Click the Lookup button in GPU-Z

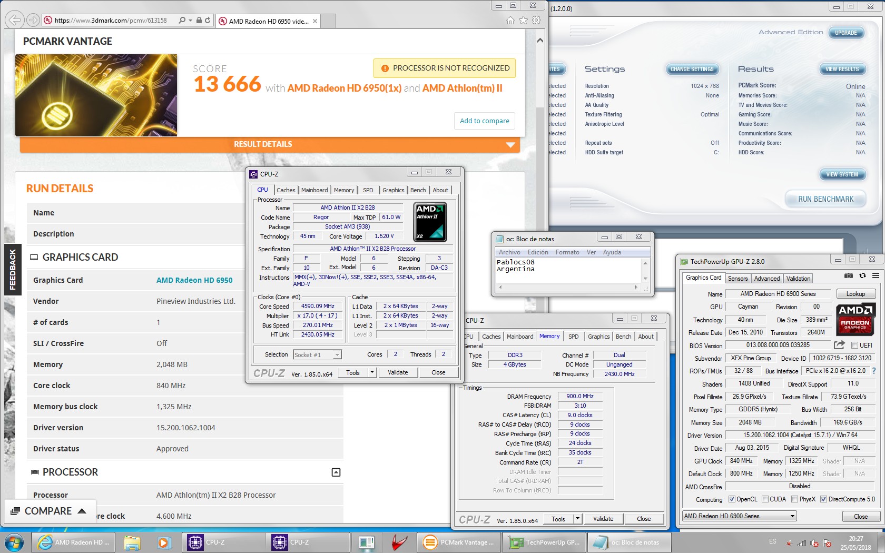[855, 294]
